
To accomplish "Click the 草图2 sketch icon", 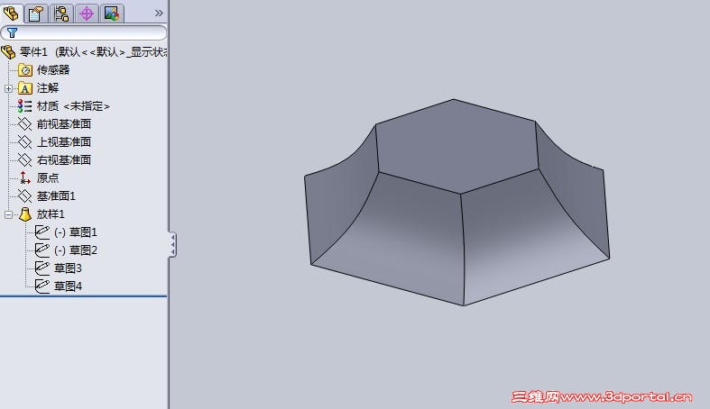I will click(42, 250).
